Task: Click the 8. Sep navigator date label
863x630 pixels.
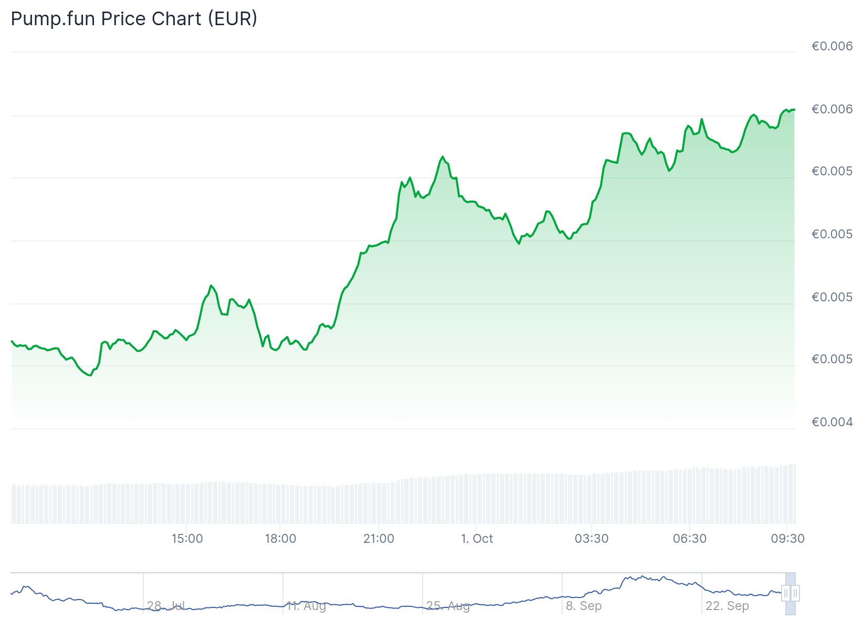Action: [x=584, y=606]
